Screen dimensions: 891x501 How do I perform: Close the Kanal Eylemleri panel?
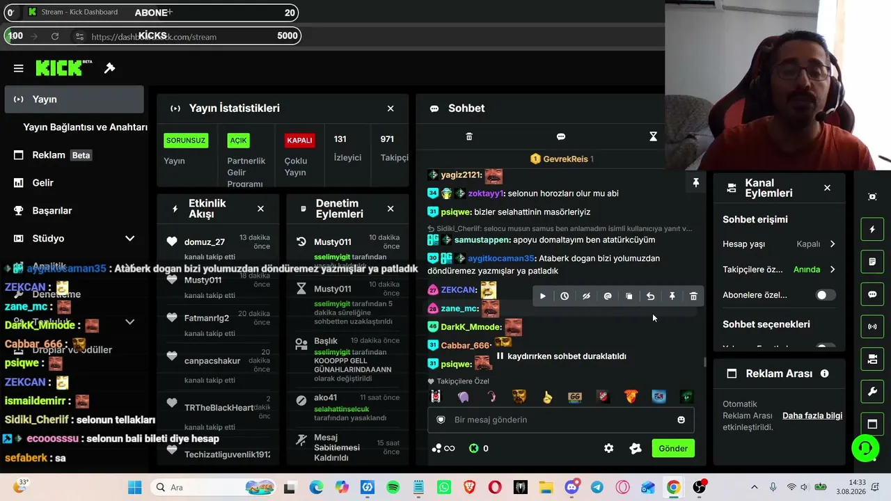(x=827, y=188)
